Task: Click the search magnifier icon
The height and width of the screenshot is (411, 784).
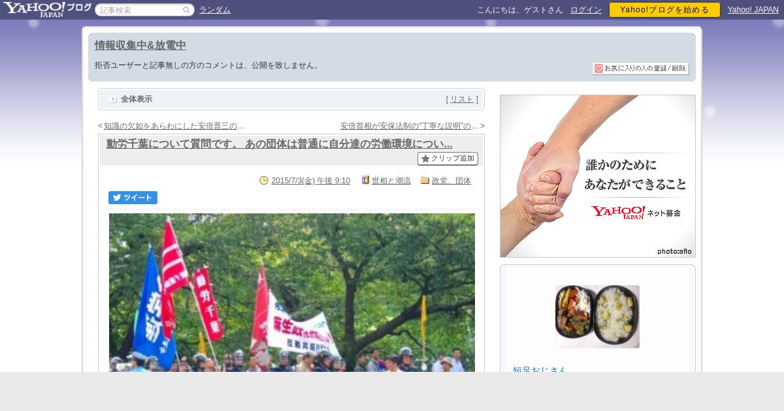Action: pos(186,10)
